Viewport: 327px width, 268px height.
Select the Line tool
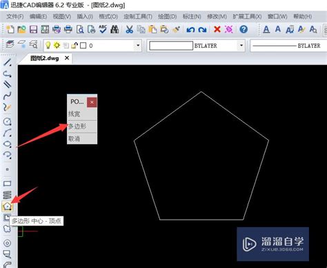[x=8, y=62]
